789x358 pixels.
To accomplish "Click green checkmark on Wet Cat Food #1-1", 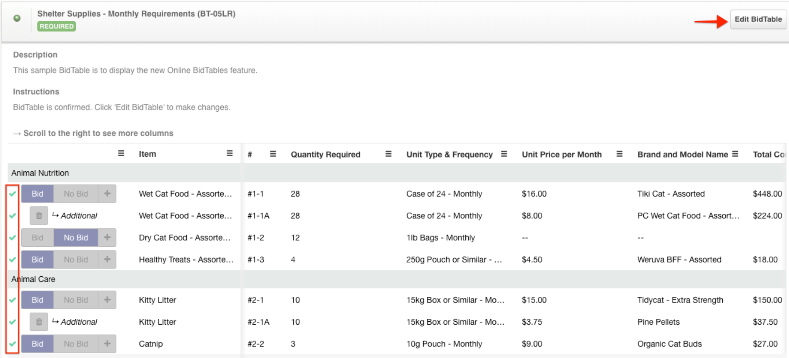I will tap(12, 194).
